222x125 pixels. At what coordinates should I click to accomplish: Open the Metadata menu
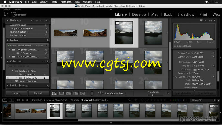pyautogui.click(x=66, y=2)
